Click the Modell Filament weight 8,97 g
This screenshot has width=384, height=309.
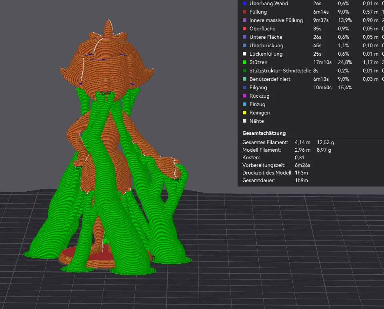[x=324, y=150]
